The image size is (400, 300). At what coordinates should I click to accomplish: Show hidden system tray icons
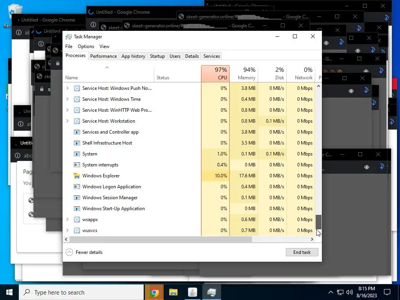(330, 292)
